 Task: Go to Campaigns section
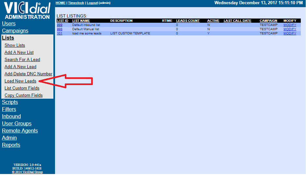pyautogui.click(x=15, y=31)
